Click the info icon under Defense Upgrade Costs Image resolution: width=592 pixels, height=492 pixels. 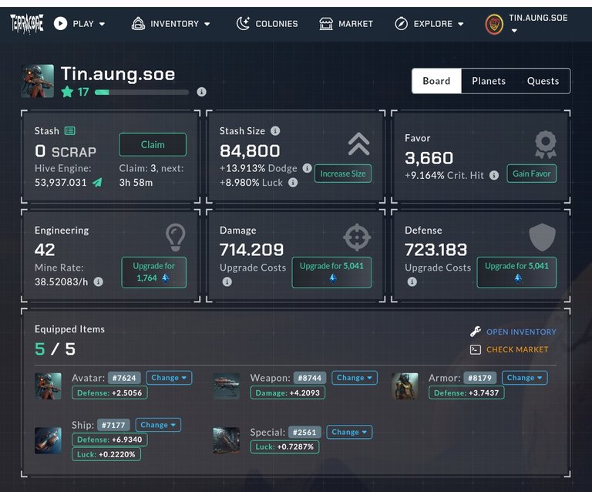pyautogui.click(x=412, y=281)
